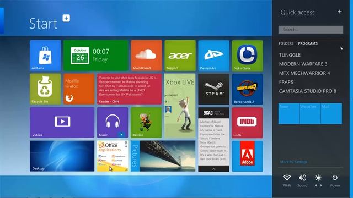Launch CAMTASIA STUDIO PRO 8
This screenshot has height=198, width=353.
click(x=308, y=91)
